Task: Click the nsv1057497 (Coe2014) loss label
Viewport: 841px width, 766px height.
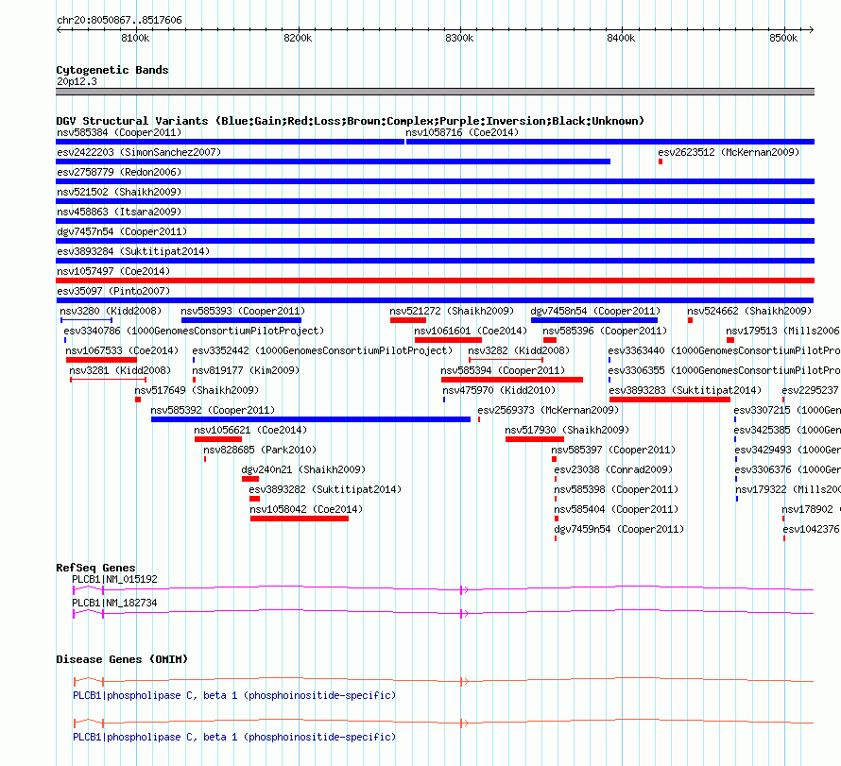Action: click(x=113, y=271)
